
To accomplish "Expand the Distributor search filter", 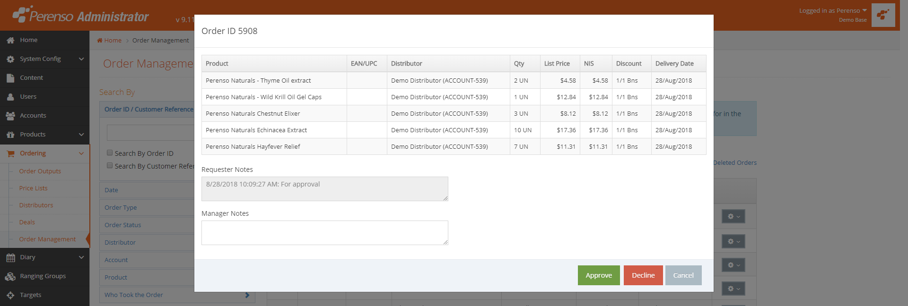I will click(147, 242).
